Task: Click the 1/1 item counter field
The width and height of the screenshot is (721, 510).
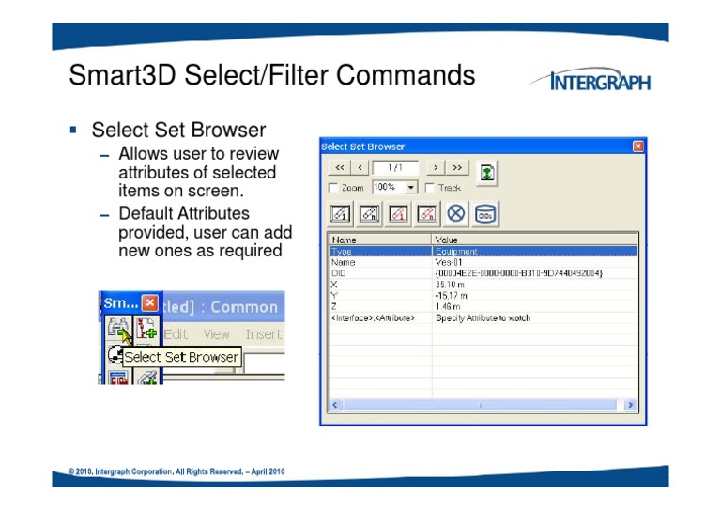Action: 395,168
